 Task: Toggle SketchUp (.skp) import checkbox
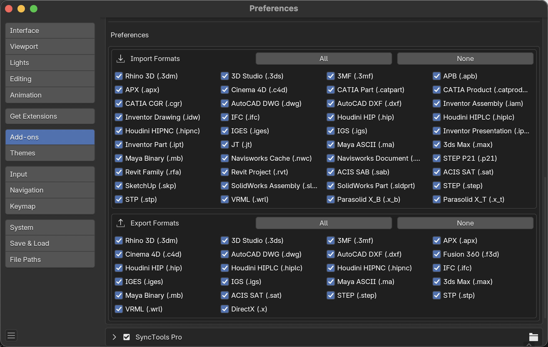pos(119,186)
